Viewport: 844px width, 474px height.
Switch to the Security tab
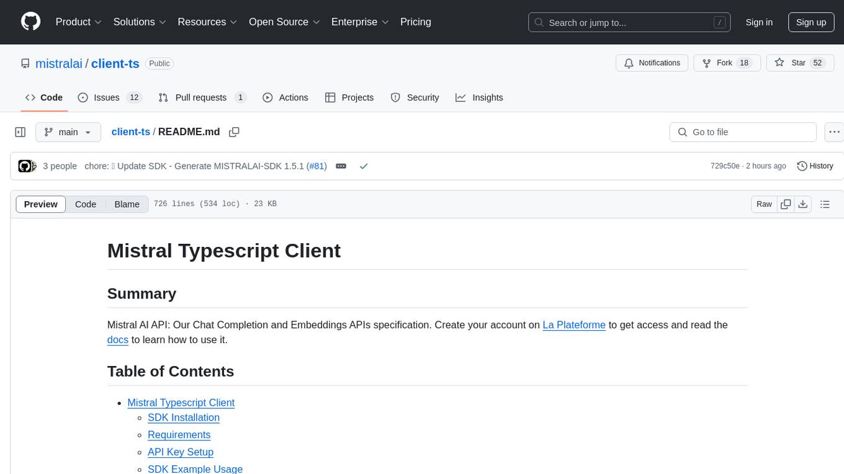[415, 97]
